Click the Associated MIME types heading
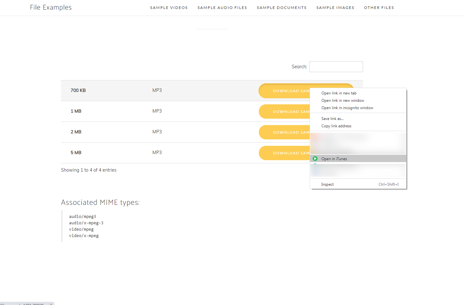This screenshot has width=464, height=305. tap(100, 203)
